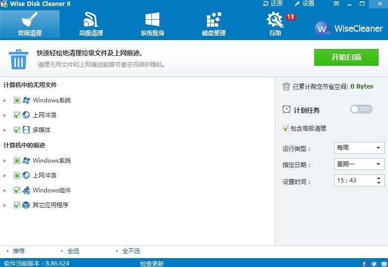Click the Wise Disk Cleaner app icon
Image resolution: width=388 pixels, height=267 pixels.
click(4, 4)
